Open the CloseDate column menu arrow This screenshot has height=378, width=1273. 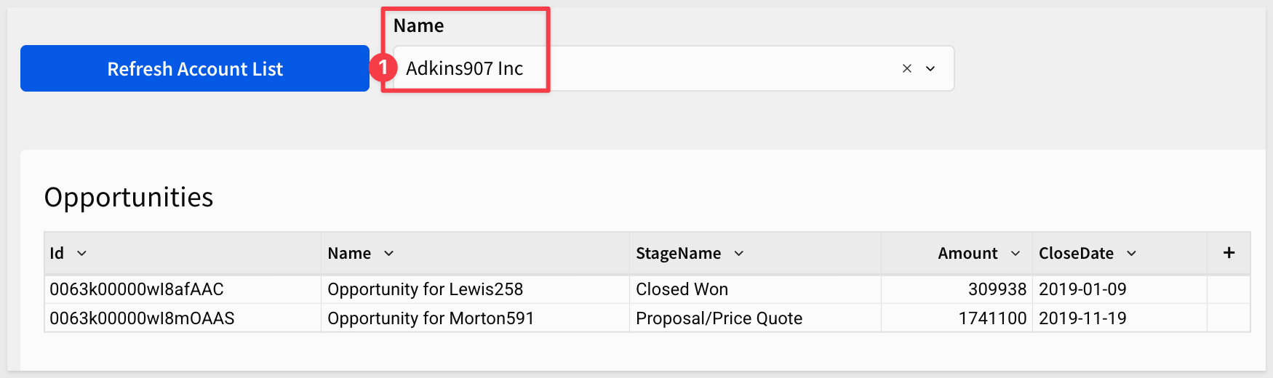click(1132, 253)
